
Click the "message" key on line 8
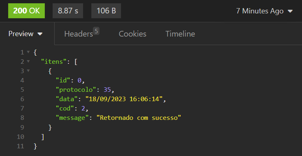(72, 118)
